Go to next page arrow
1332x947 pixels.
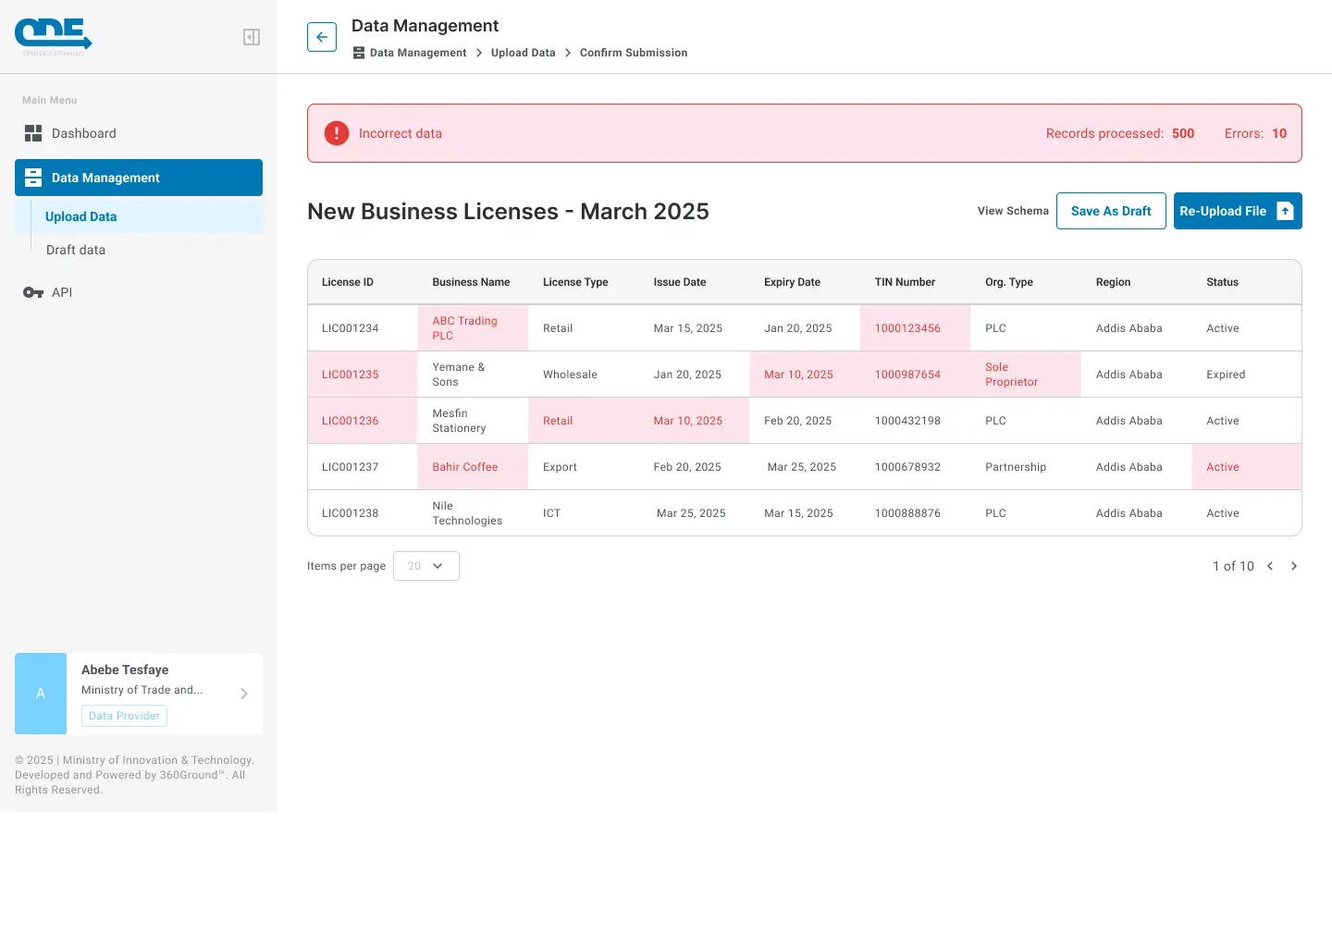coord(1294,566)
